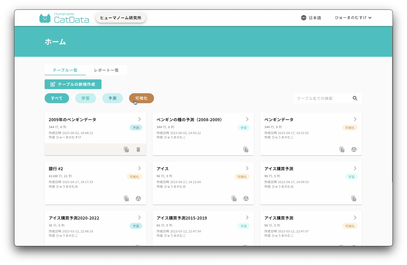Delete the 2009年のペンギンデータ table
This screenshot has height=265, width=407.
tap(138, 149)
